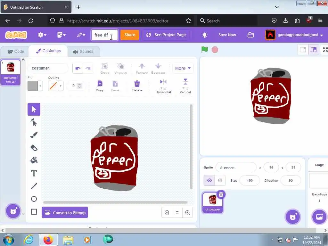
Task: Zoom out of the paint canvas
Action: point(167,213)
